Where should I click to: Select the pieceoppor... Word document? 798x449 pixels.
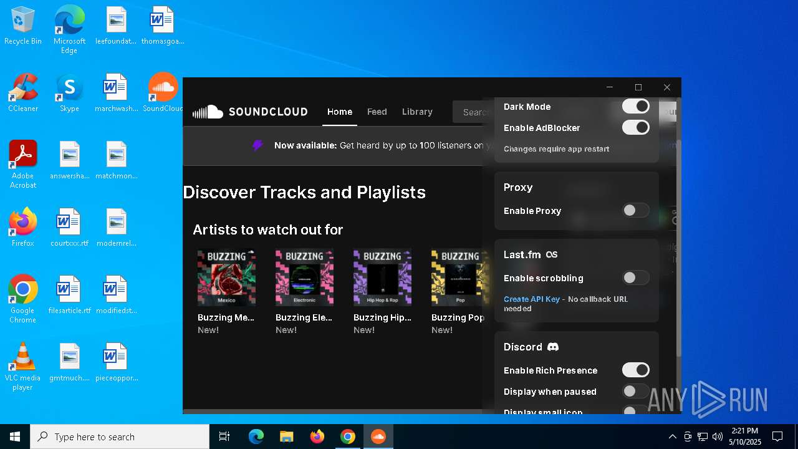(117, 362)
